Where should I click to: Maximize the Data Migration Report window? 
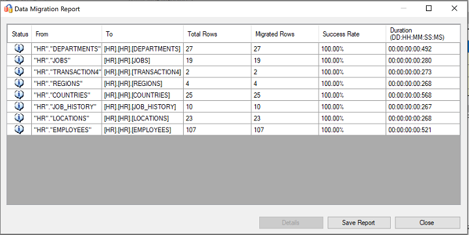pyautogui.click(x=429, y=8)
